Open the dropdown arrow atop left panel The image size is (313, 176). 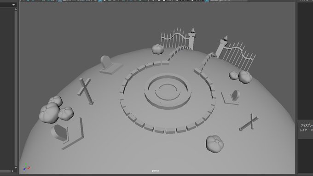pyautogui.click(x=13, y=5)
